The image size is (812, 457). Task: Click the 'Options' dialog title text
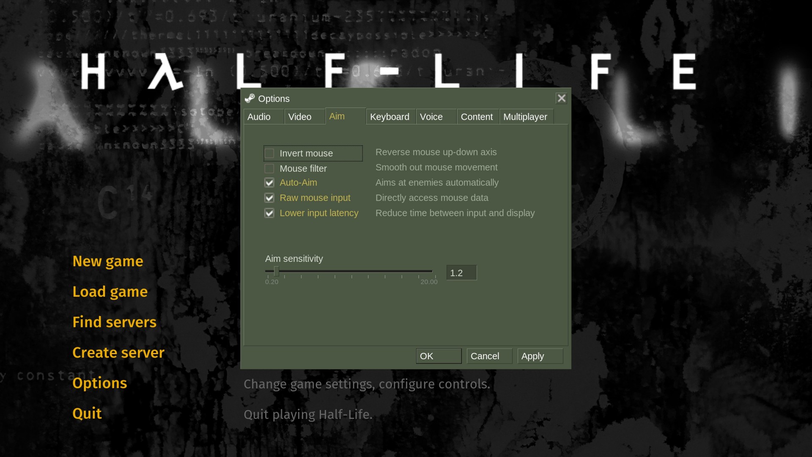tap(274, 99)
